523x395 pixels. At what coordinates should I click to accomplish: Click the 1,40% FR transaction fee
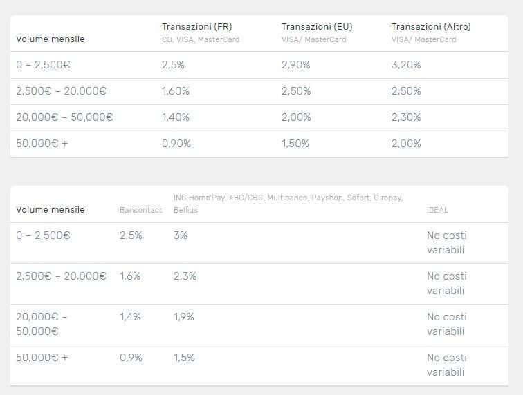[176, 117]
